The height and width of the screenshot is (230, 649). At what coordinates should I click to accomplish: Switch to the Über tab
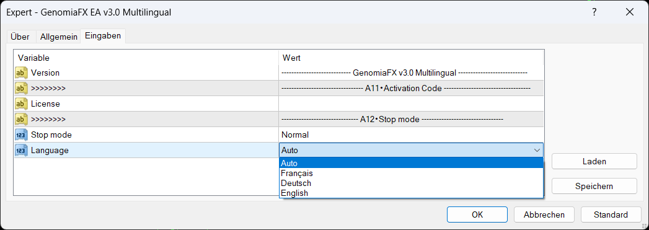(x=20, y=37)
